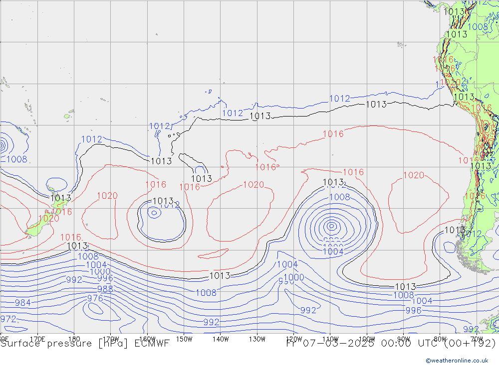499x365 pixels.
Task: Select the "180" longitude label
Action: [74, 339]
